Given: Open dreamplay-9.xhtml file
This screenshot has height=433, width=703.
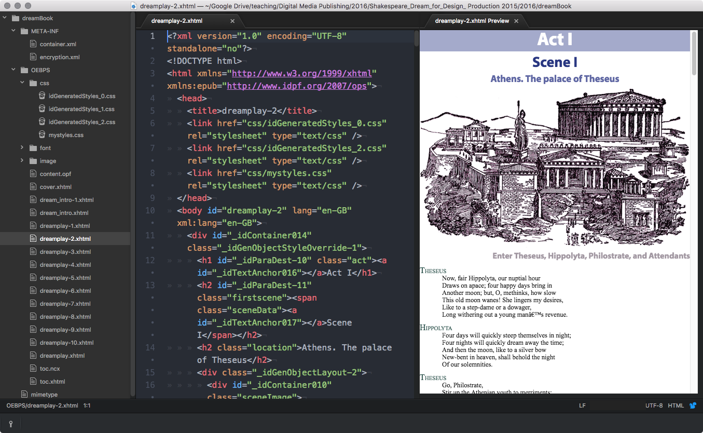Looking at the screenshot, I should click(x=65, y=330).
